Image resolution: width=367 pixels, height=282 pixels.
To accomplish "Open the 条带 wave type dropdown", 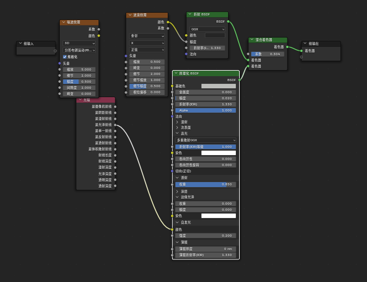I will point(147,36).
